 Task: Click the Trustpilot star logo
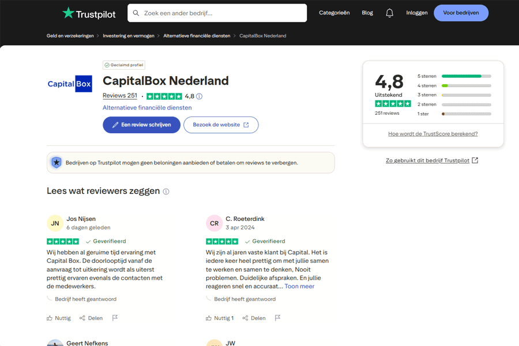coord(69,13)
